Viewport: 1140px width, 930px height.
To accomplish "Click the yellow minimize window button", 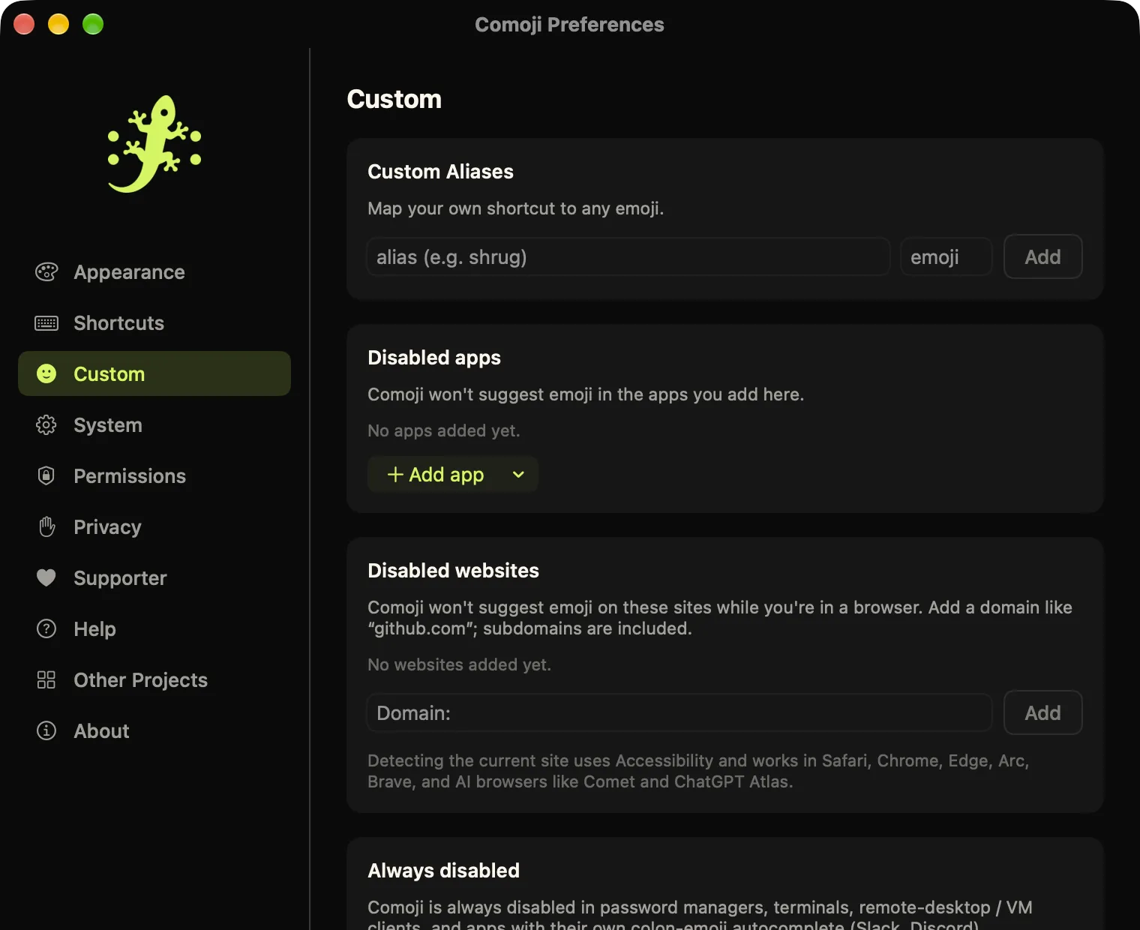I will pos(58,24).
